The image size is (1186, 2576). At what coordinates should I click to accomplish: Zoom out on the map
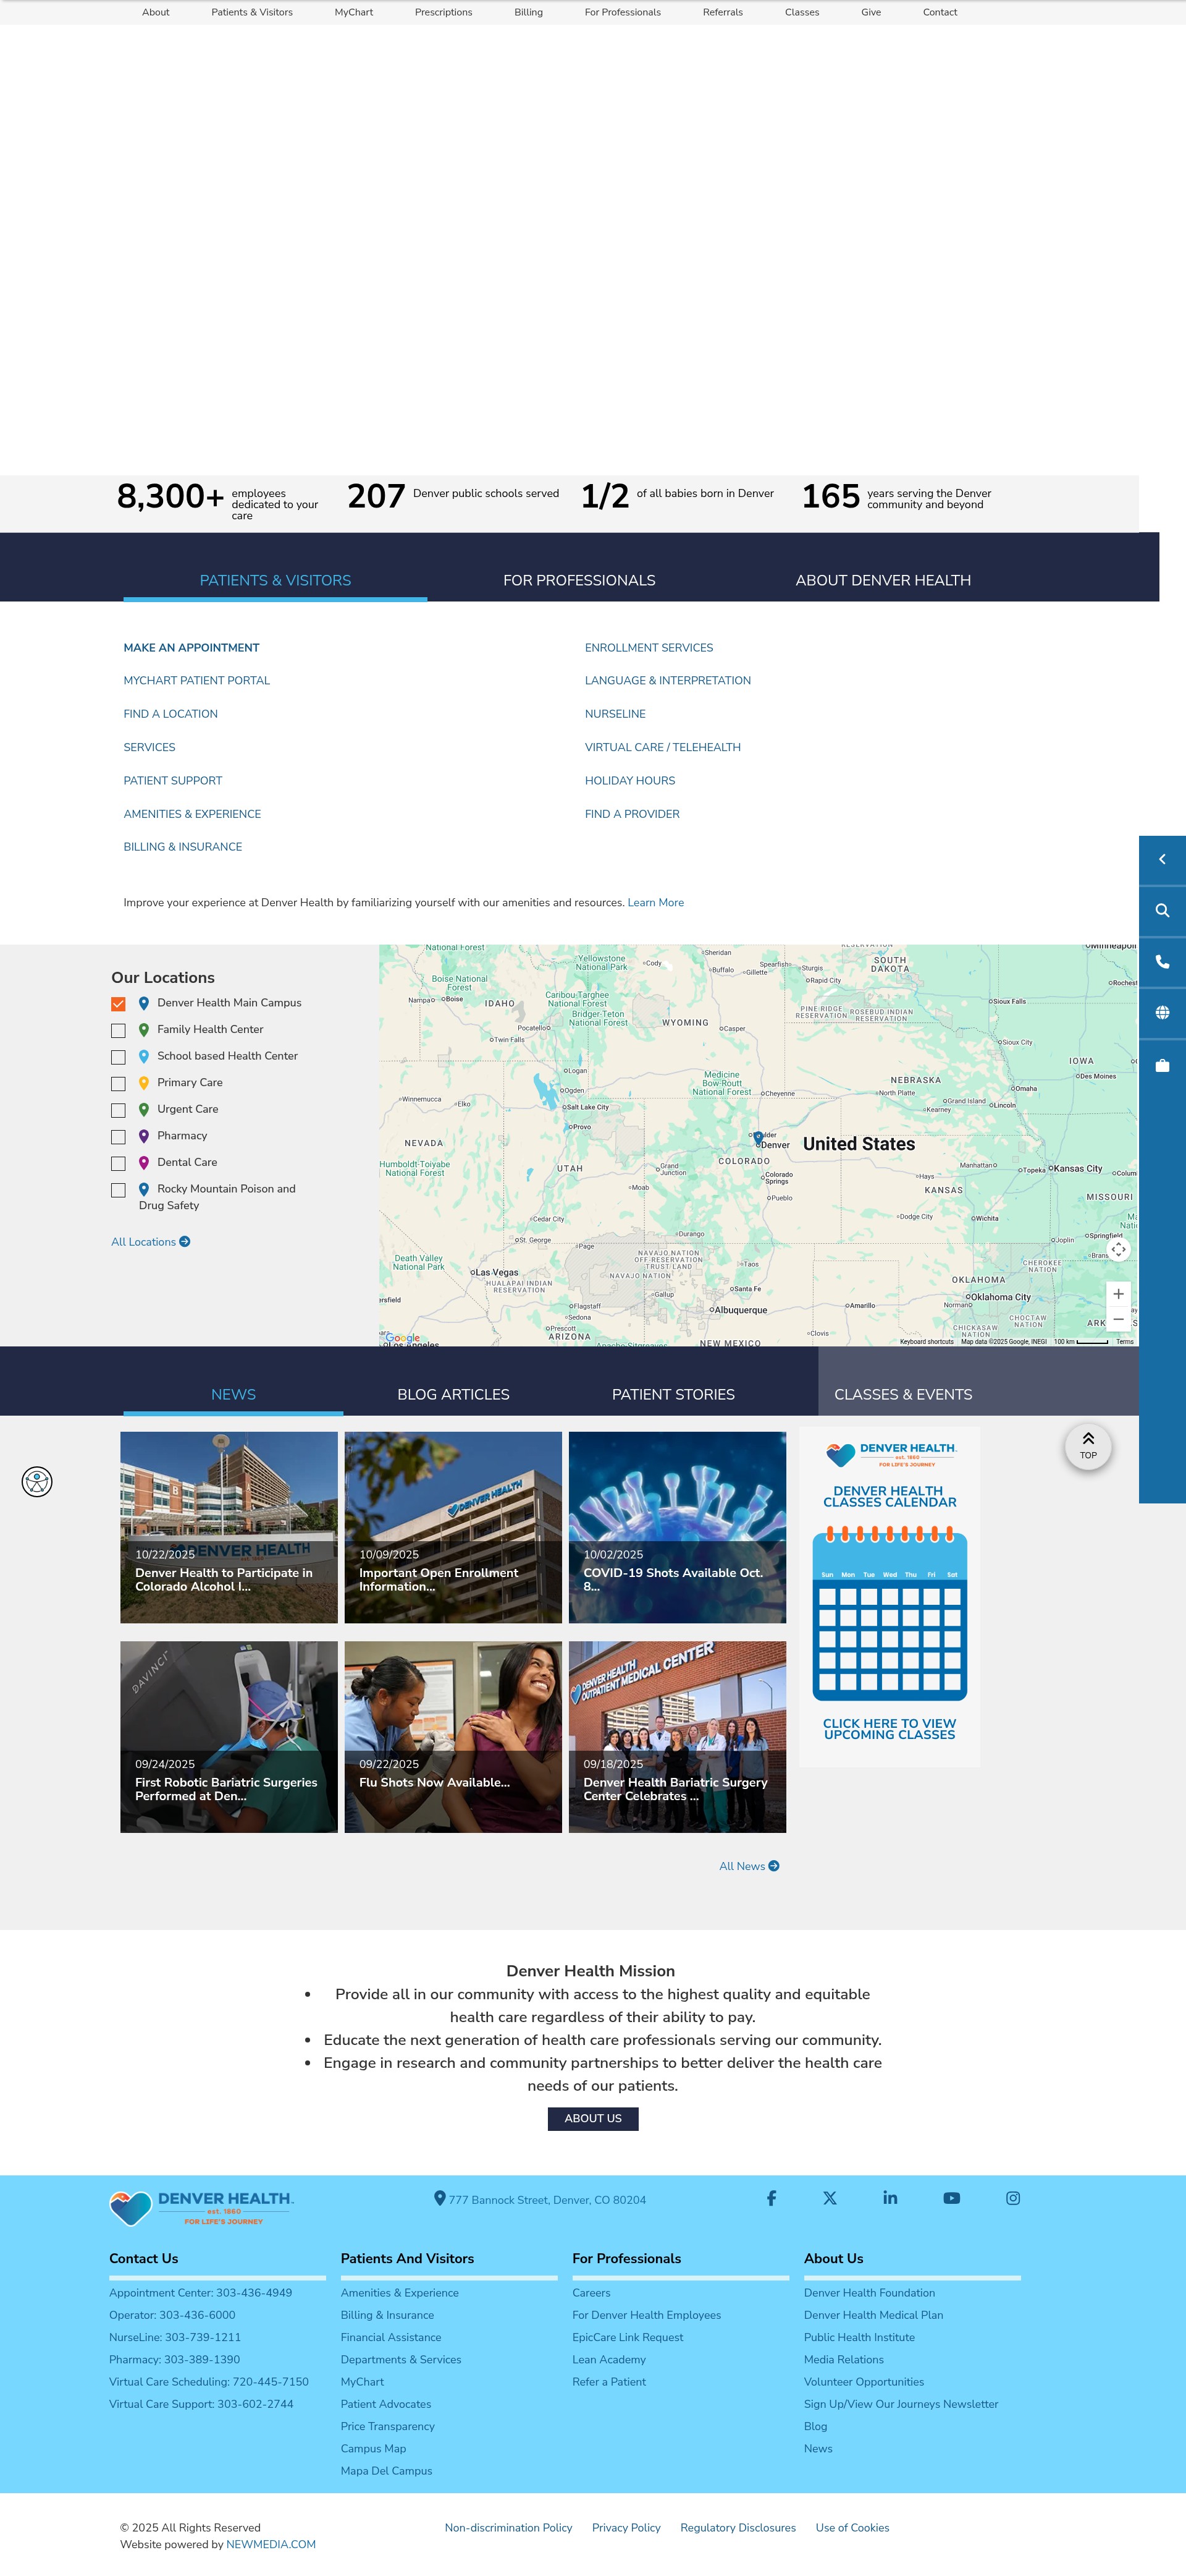pyautogui.click(x=1118, y=1320)
